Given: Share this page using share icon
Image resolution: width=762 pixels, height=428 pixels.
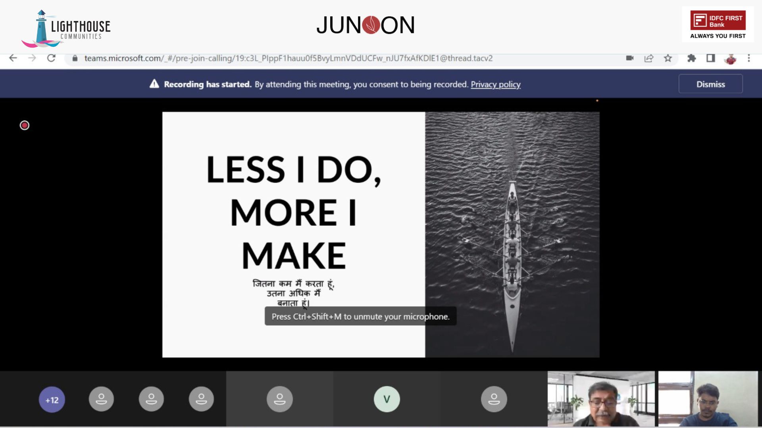Looking at the screenshot, I should click(x=649, y=58).
